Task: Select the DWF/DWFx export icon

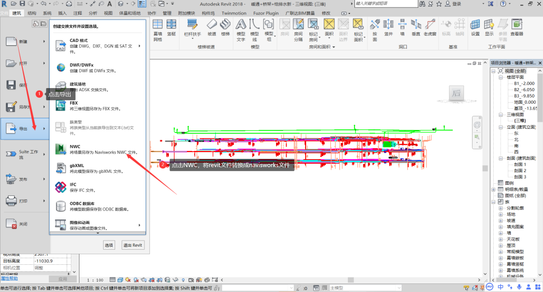Action: tap(61, 67)
